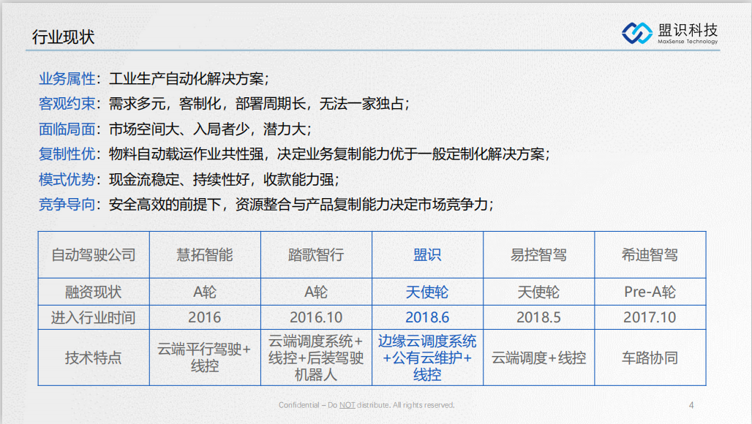Screen dimensions: 752x424
Task: Click the cell 云端调度+线控
Action: pyautogui.click(x=538, y=357)
